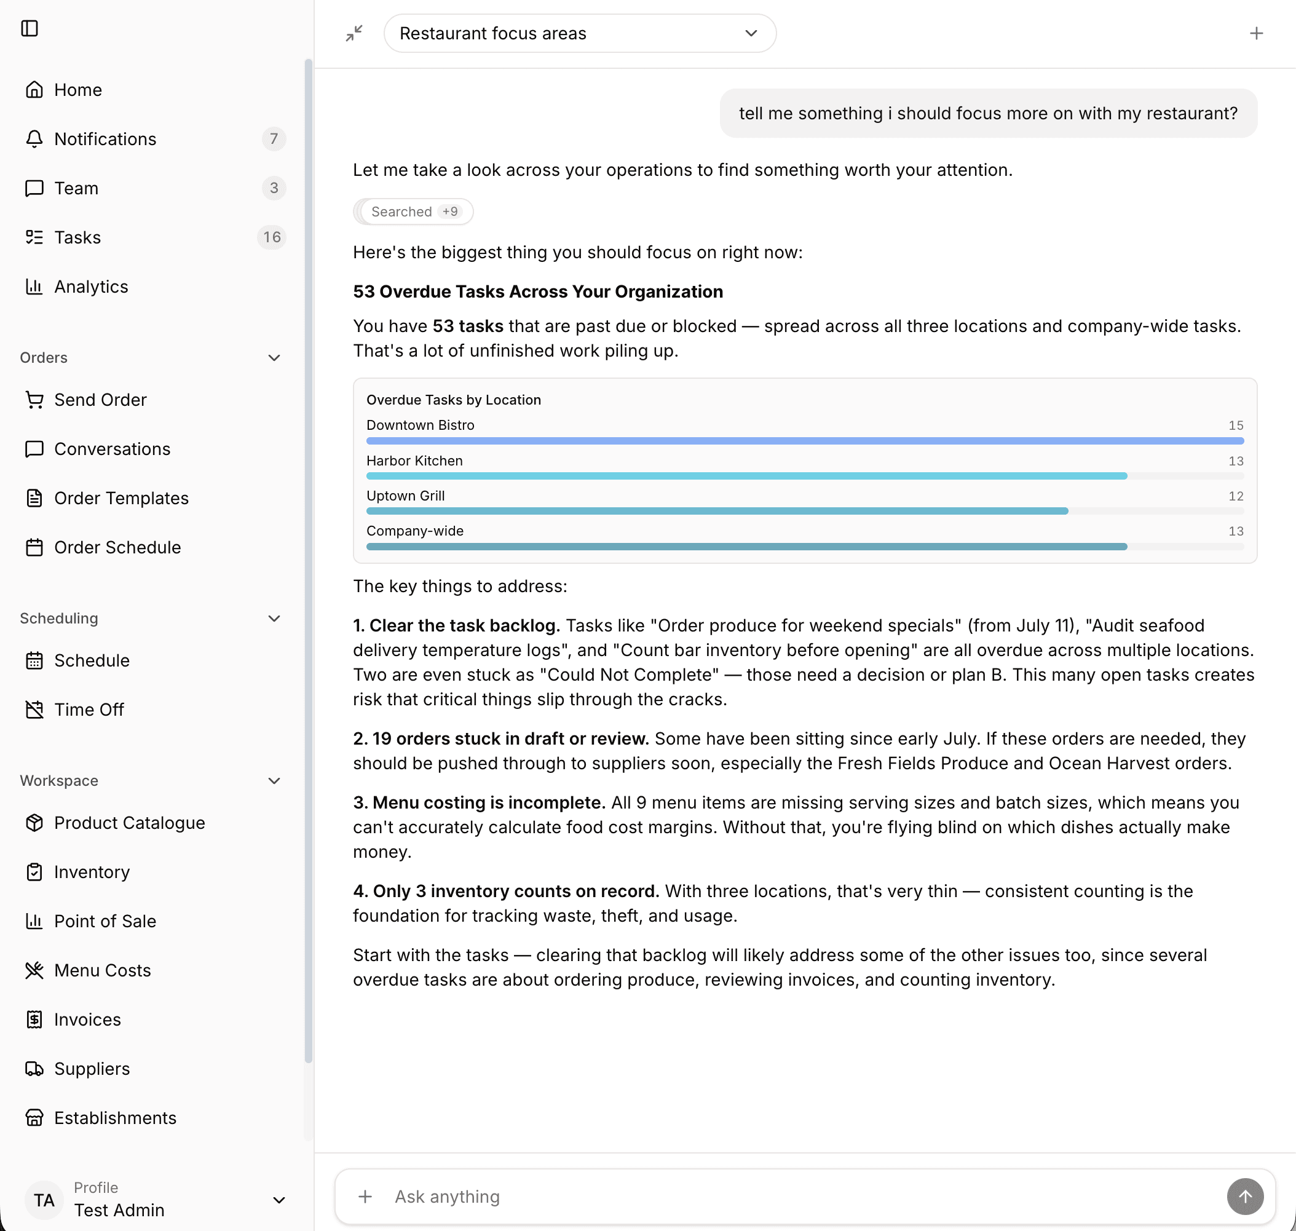Click the Analytics bar chart icon

[x=34, y=286]
